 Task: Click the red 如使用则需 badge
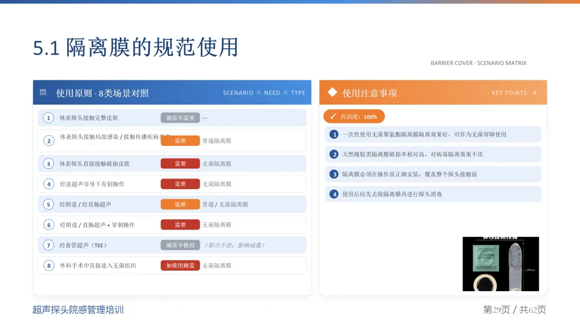(x=180, y=265)
